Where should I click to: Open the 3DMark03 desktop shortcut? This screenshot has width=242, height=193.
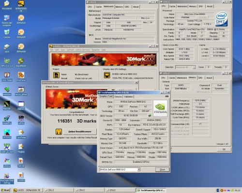tap(21, 19)
